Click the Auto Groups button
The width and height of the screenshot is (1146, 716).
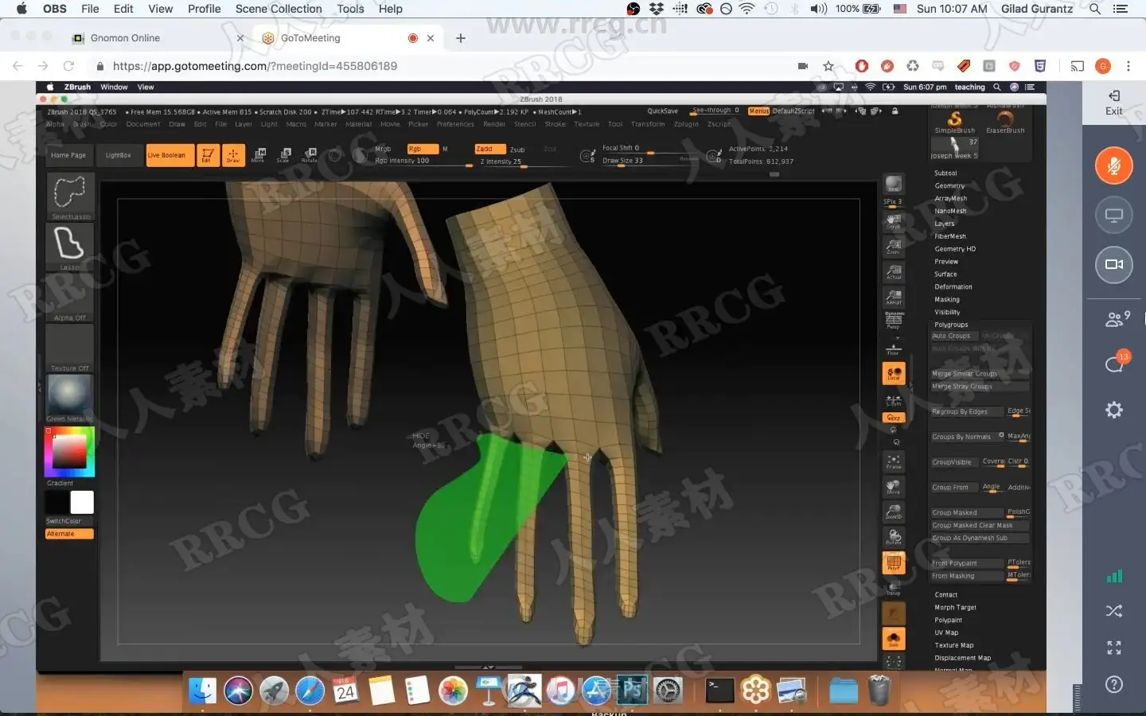pos(953,336)
